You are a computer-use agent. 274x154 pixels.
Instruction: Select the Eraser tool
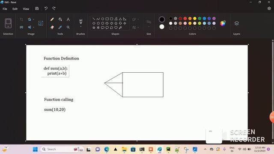[52, 27]
